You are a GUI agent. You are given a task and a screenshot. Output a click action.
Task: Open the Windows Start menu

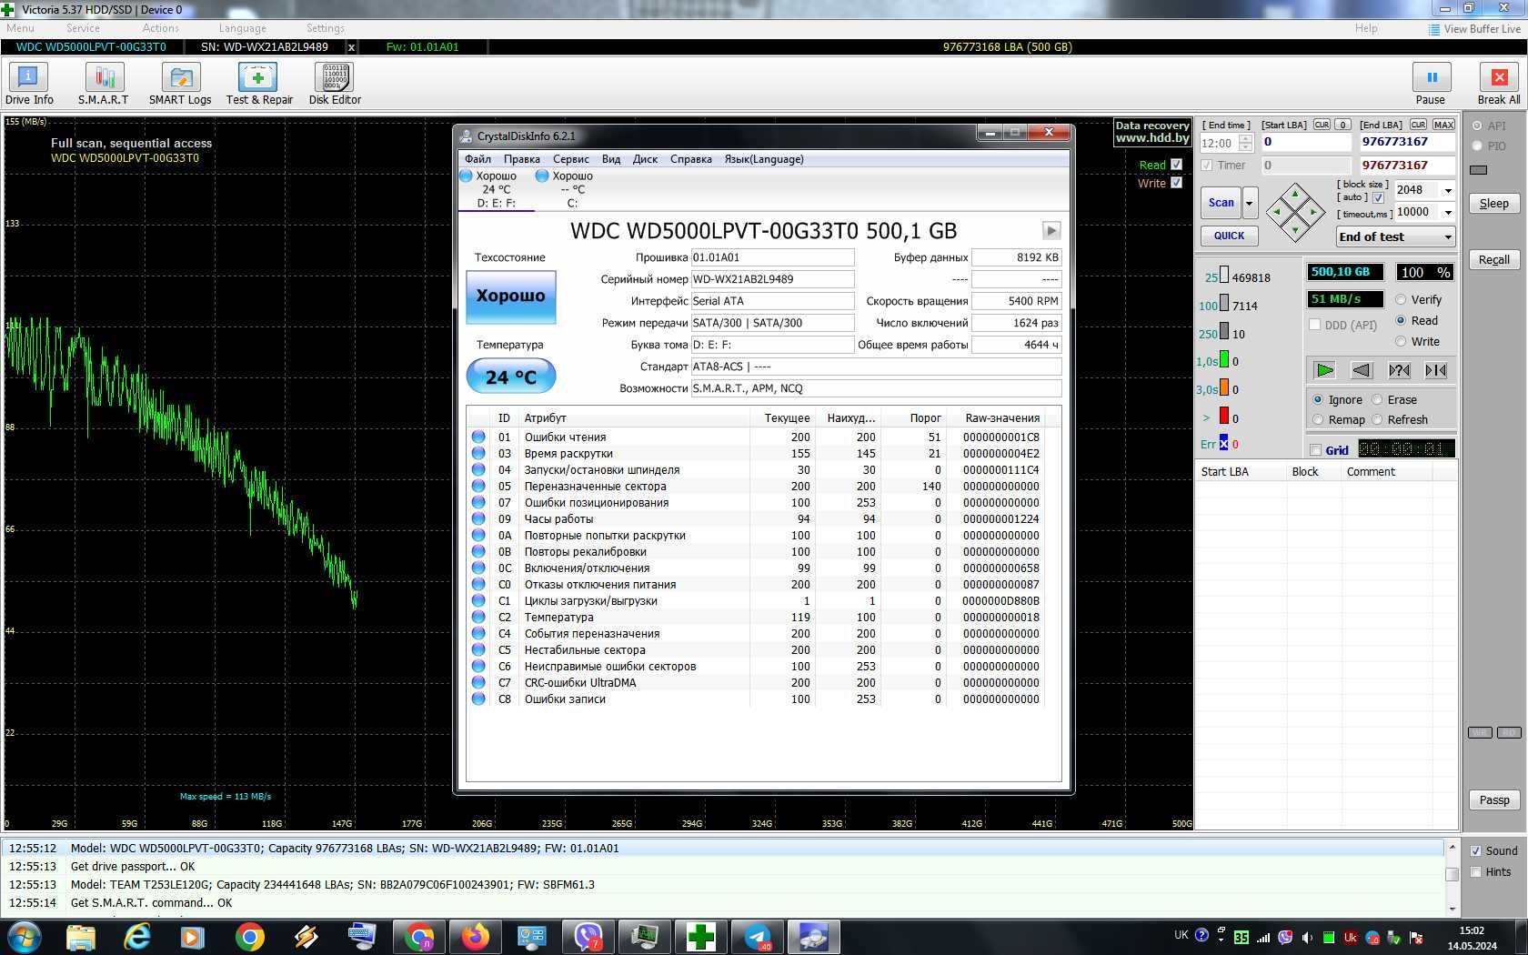pyautogui.click(x=23, y=937)
